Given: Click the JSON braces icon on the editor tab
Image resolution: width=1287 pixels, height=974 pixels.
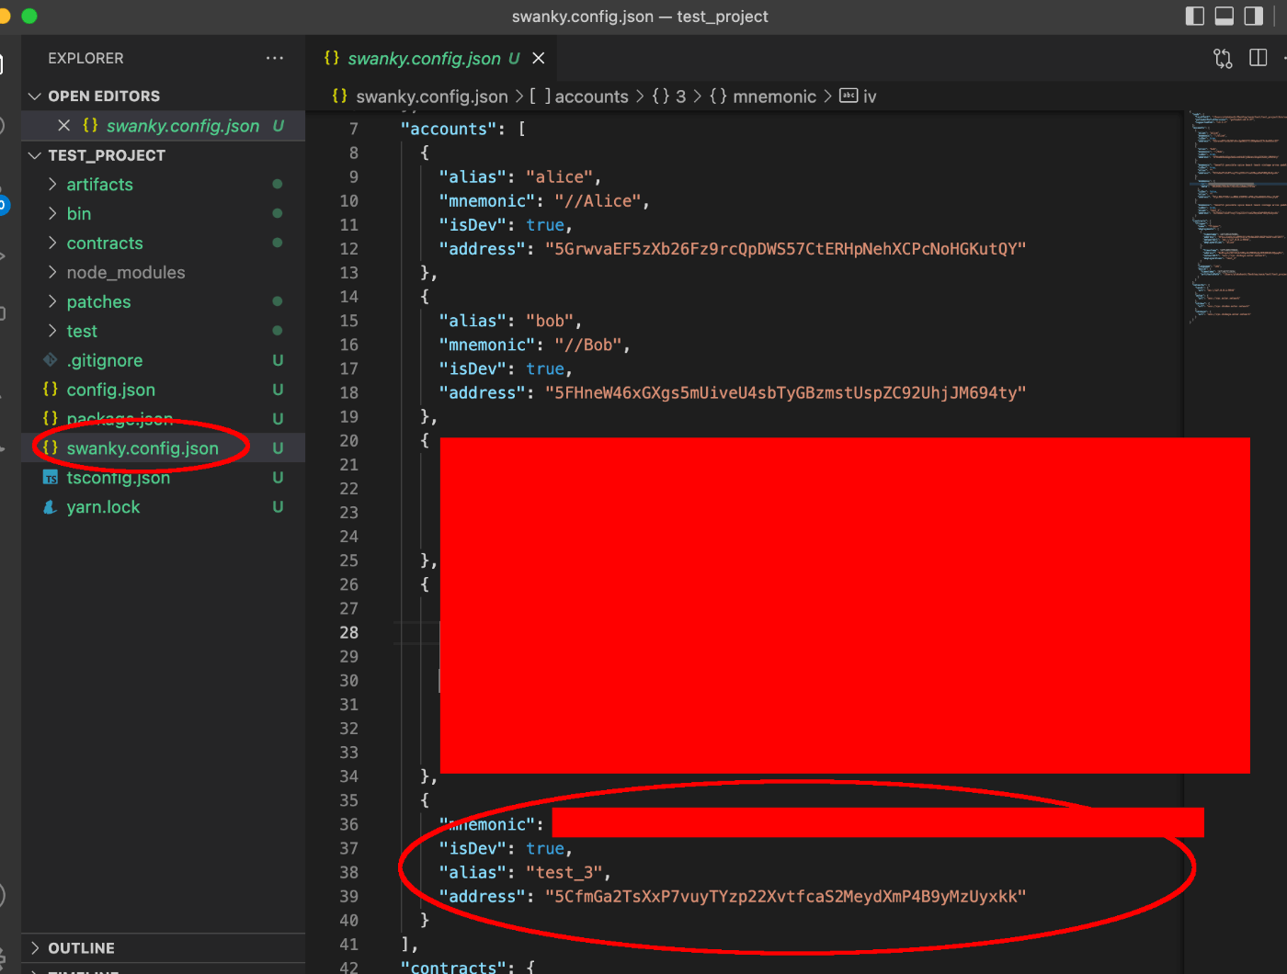Looking at the screenshot, I should tap(332, 58).
